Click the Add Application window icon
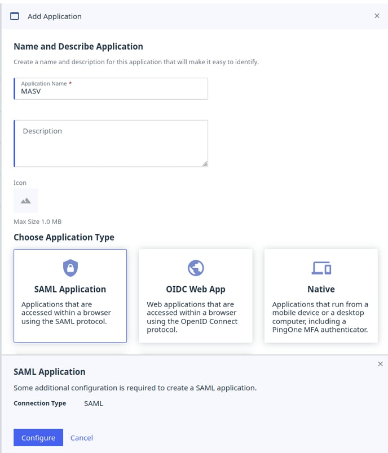Screen dimensions: 388x453 (15, 16)
